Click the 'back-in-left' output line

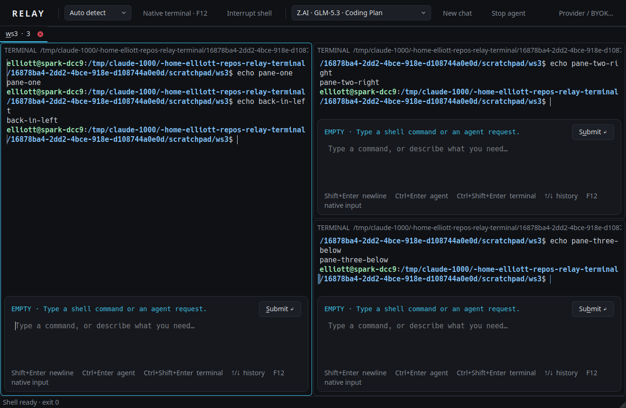[32, 121]
